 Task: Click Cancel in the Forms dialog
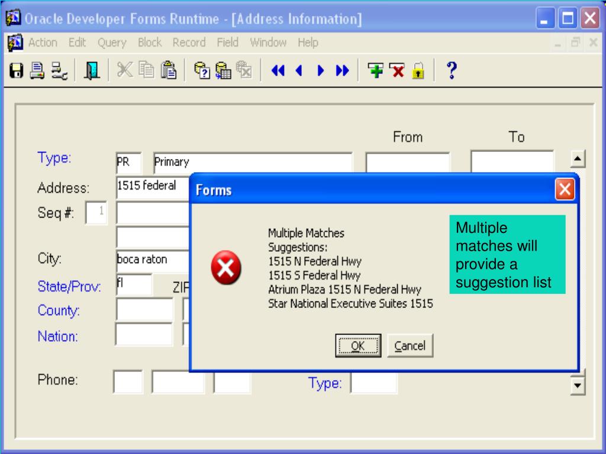(410, 345)
